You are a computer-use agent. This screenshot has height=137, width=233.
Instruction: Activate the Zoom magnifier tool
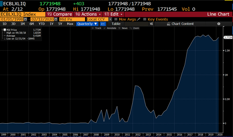pos(134,28)
